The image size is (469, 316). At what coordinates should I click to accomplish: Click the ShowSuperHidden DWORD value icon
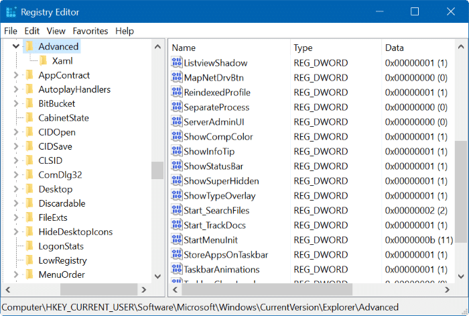coord(177,180)
